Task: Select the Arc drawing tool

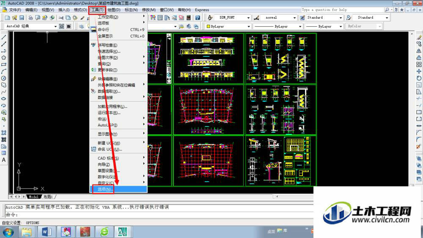Action: coord(4,71)
